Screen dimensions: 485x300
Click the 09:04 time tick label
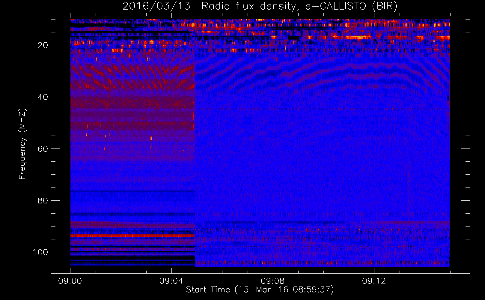click(x=171, y=281)
